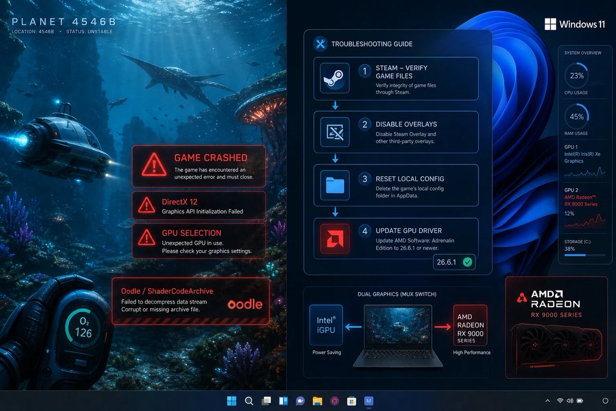
Task: Click the 12% GPU 2 usage value
Action: (x=569, y=213)
